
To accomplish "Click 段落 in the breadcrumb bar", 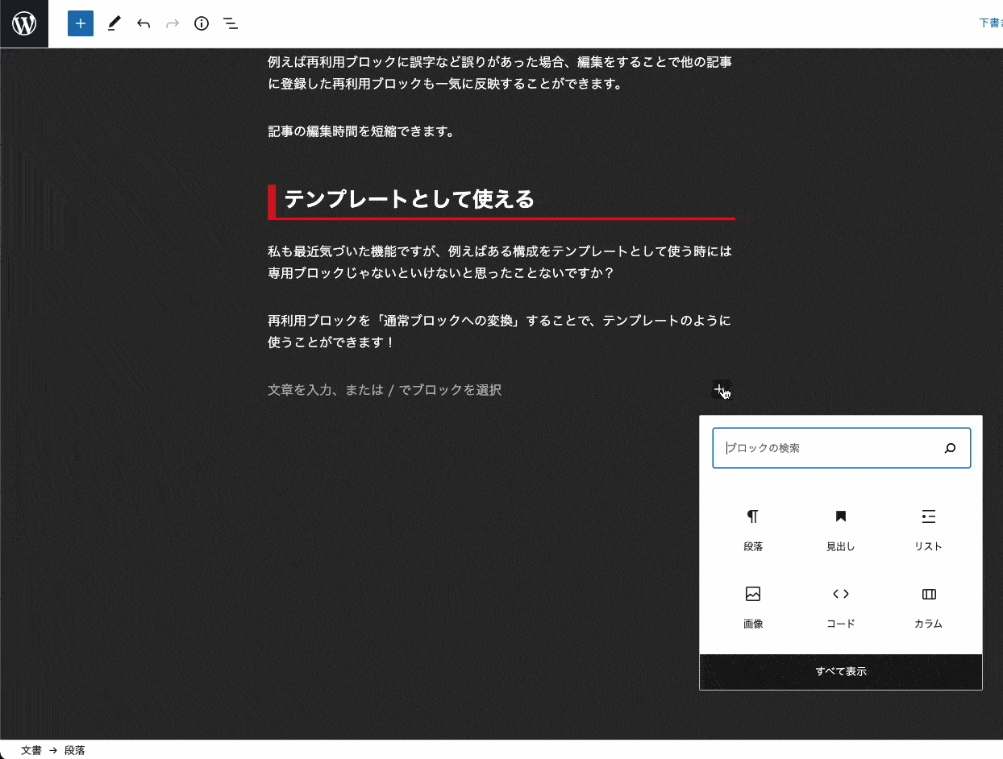I will click(75, 750).
